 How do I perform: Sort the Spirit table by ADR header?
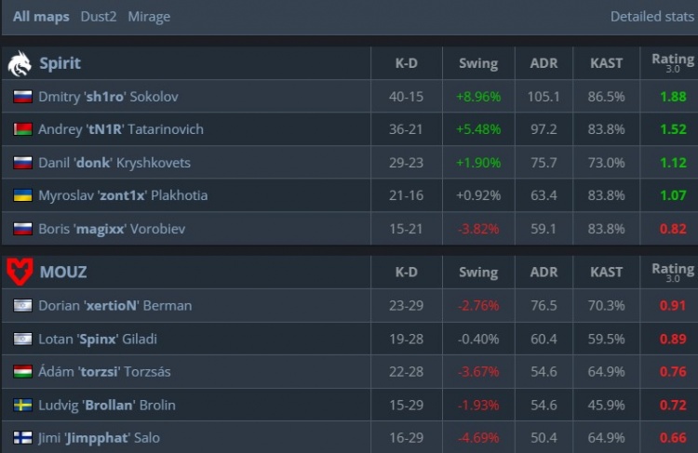pyautogui.click(x=544, y=63)
